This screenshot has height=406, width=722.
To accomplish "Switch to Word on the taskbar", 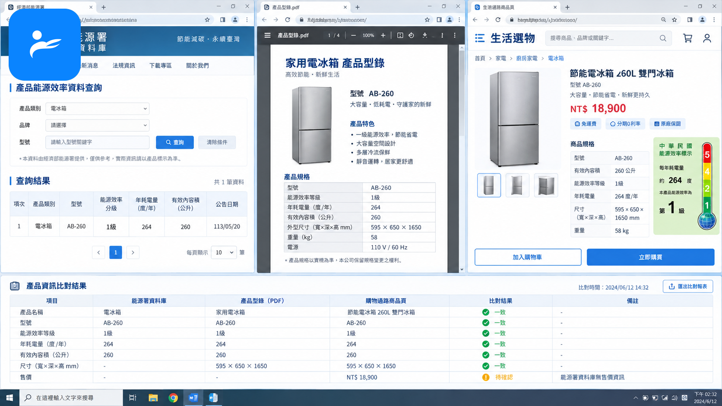I will coord(193,398).
